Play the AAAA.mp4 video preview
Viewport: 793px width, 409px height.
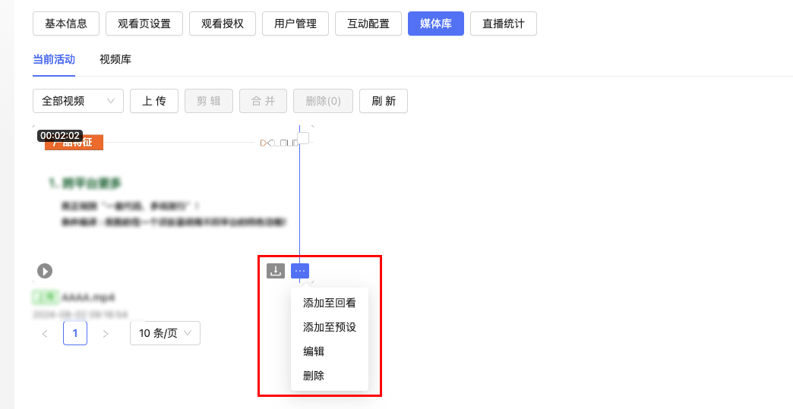pyautogui.click(x=45, y=271)
